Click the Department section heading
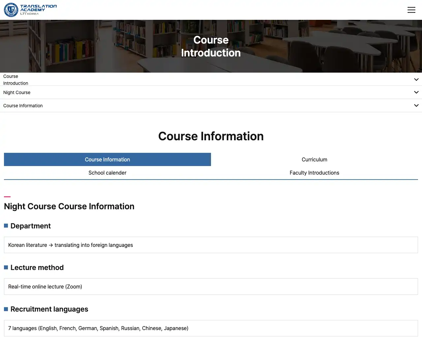Image resolution: width=422 pixels, height=338 pixels. (x=31, y=226)
